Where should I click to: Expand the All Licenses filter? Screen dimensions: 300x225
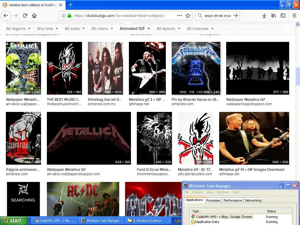(x=200, y=28)
